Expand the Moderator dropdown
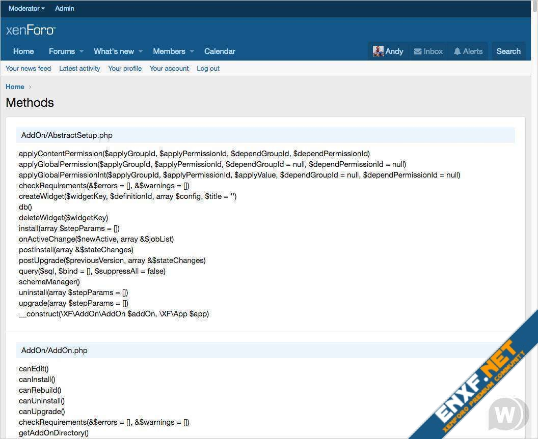The width and height of the screenshot is (538, 439). (x=26, y=9)
